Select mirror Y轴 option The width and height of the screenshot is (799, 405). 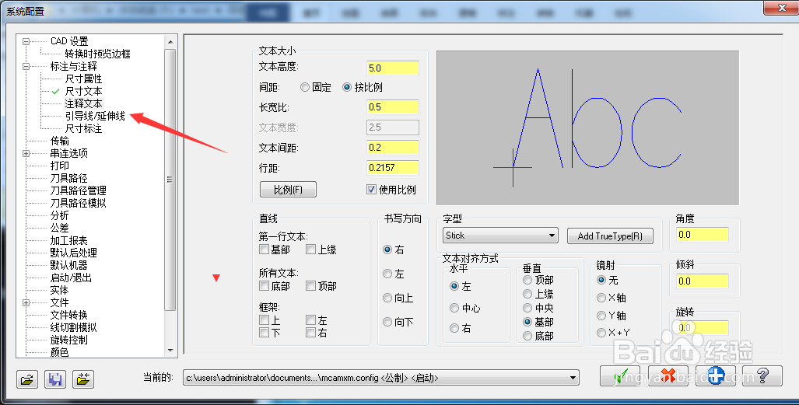(601, 316)
